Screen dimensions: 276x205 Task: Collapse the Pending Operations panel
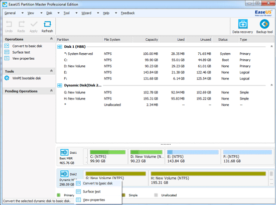tap(51, 90)
